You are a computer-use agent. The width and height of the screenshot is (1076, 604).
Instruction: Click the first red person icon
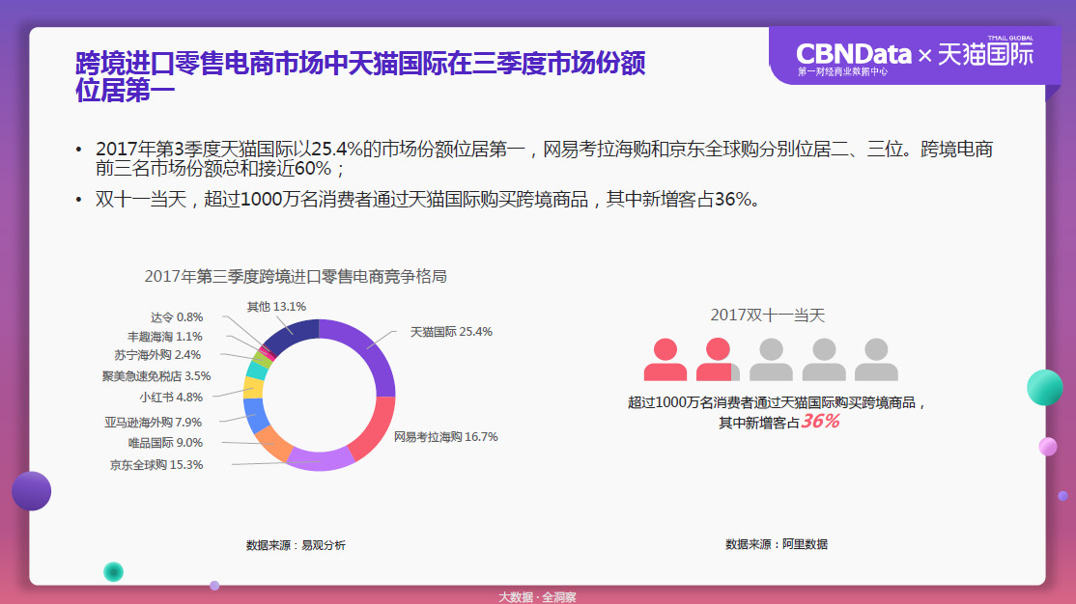(665, 359)
